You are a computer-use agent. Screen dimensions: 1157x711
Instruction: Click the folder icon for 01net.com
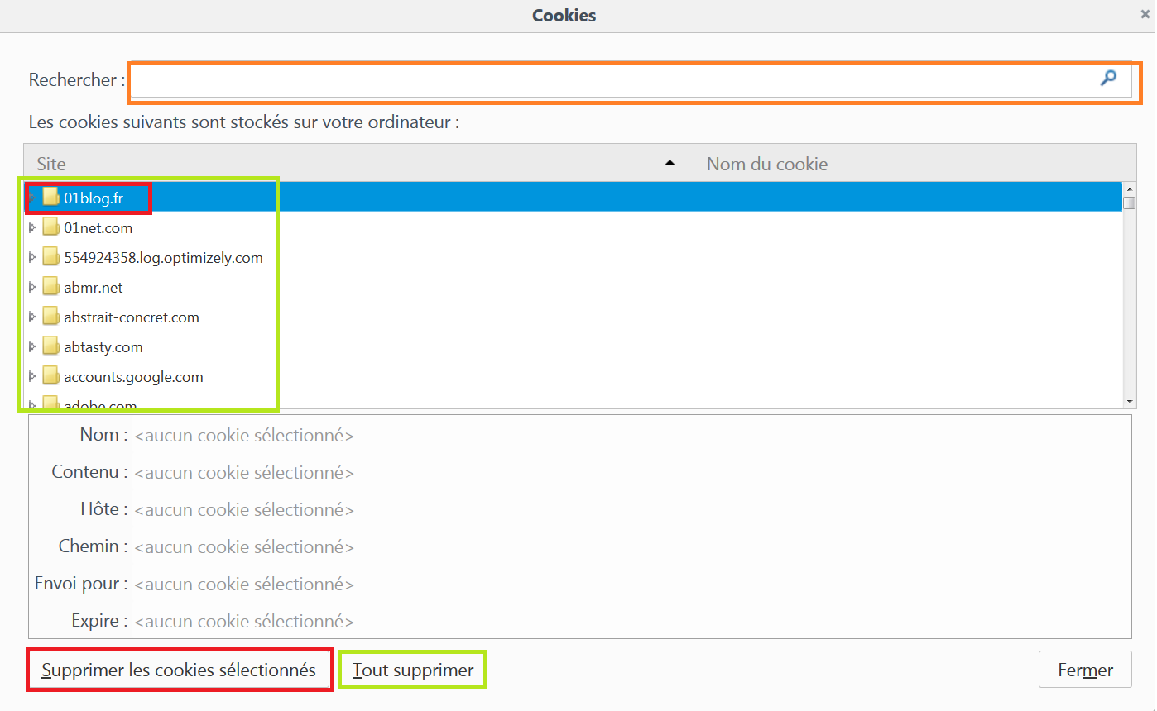[x=51, y=227]
